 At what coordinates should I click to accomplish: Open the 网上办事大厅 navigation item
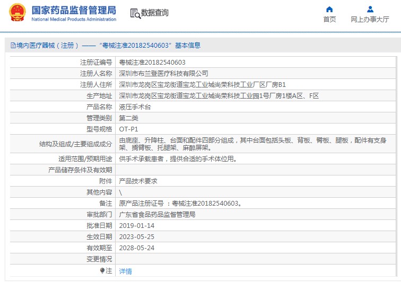pyautogui.click(x=370, y=20)
